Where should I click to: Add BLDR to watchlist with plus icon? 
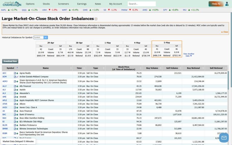pyautogui.click(x=17, y=125)
